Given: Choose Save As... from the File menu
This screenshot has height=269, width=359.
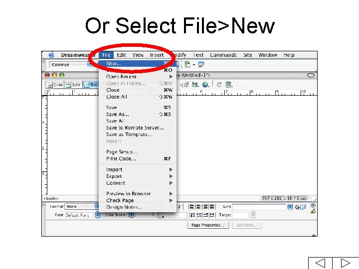Looking at the screenshot, I should [x=139, y=115].
